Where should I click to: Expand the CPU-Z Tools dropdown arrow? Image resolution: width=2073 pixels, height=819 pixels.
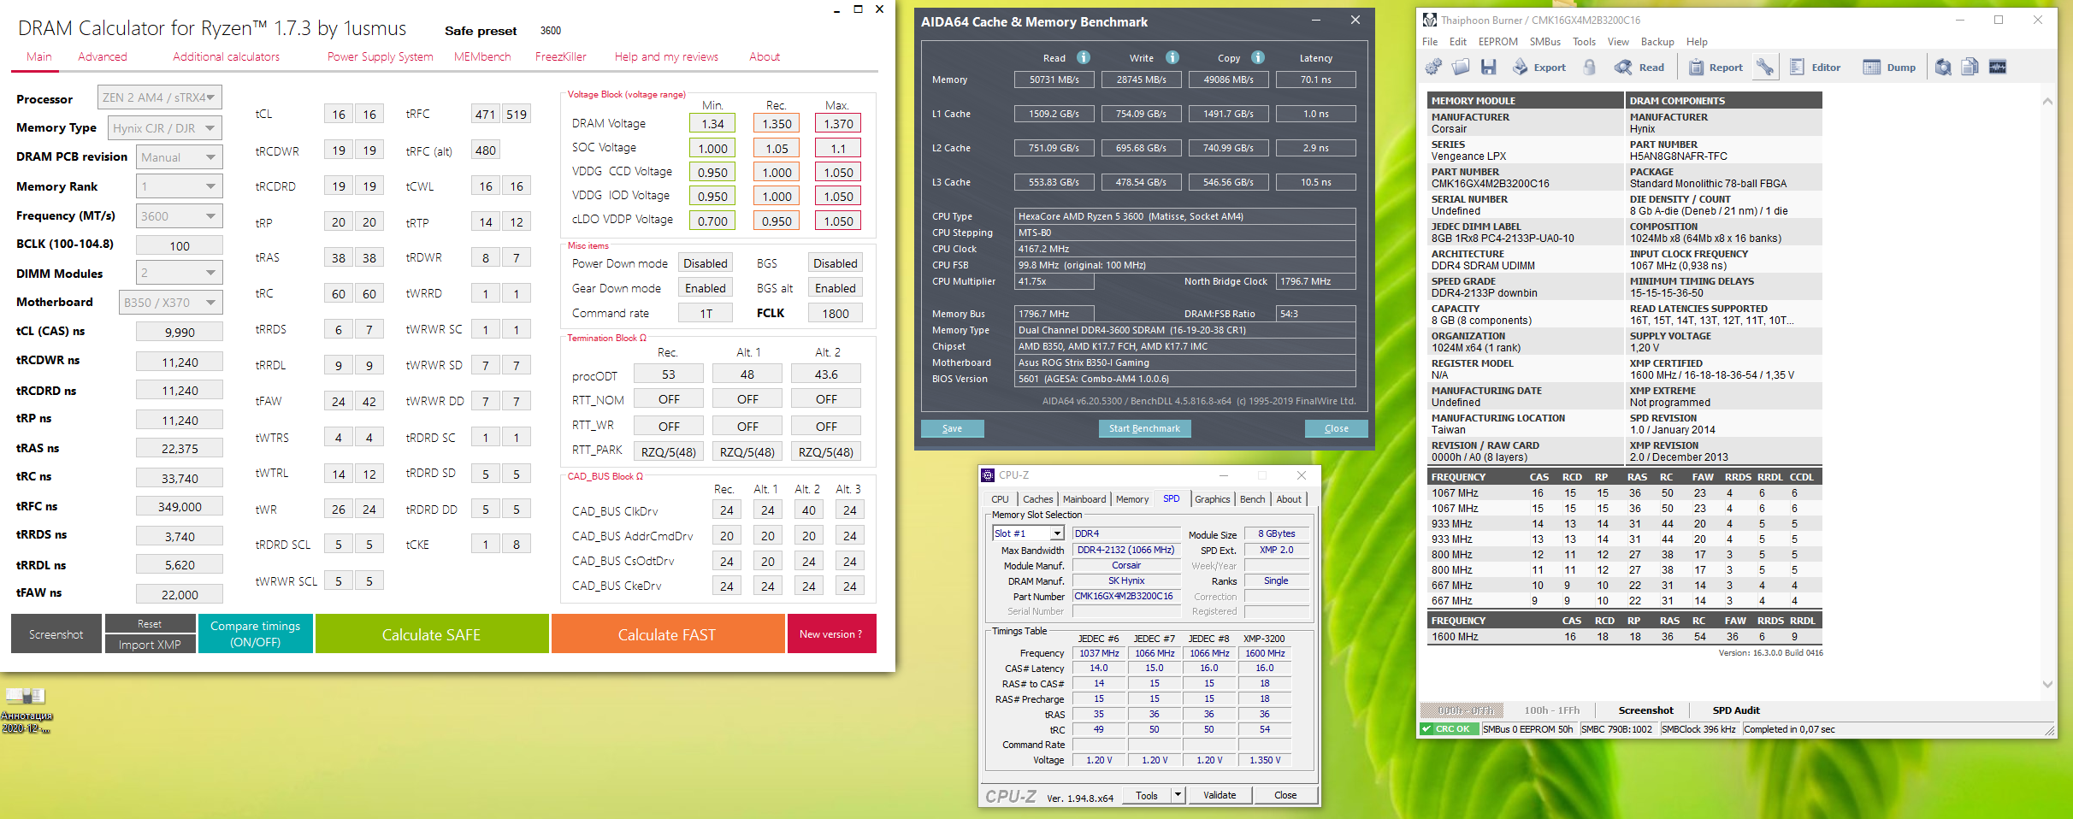coord(1178,795)
